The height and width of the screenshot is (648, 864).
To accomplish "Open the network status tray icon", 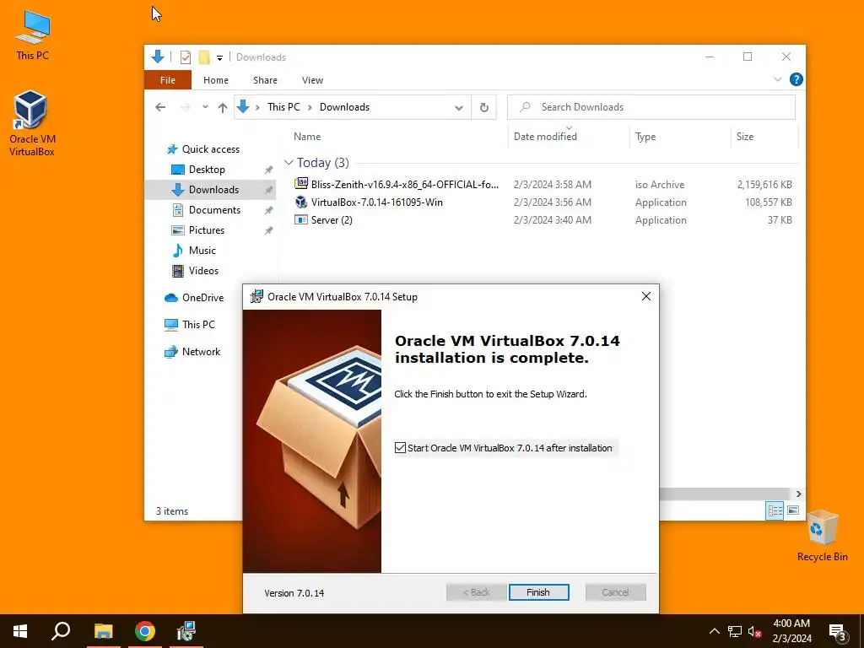I will pyautogui.click(x=735, y=631).
